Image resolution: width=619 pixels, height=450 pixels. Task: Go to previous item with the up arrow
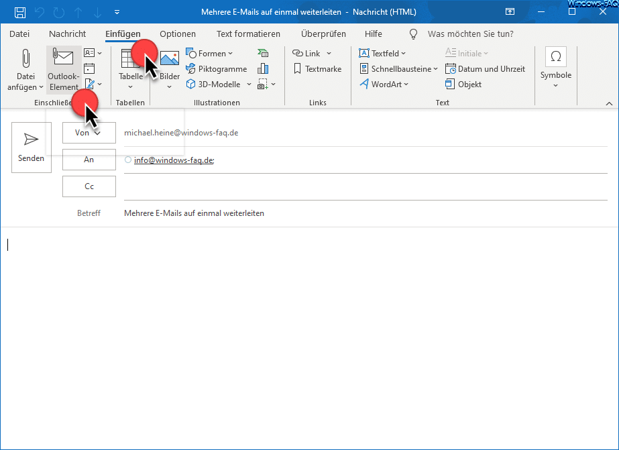pyautogui.click(x=78, y=12)
